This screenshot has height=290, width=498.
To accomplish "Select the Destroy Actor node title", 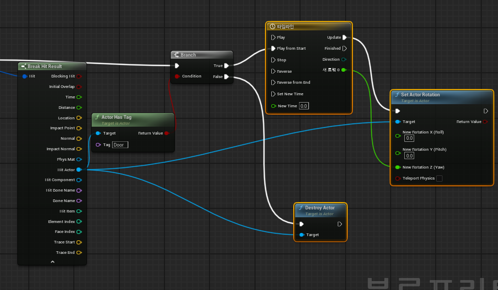I will (320, 208).
